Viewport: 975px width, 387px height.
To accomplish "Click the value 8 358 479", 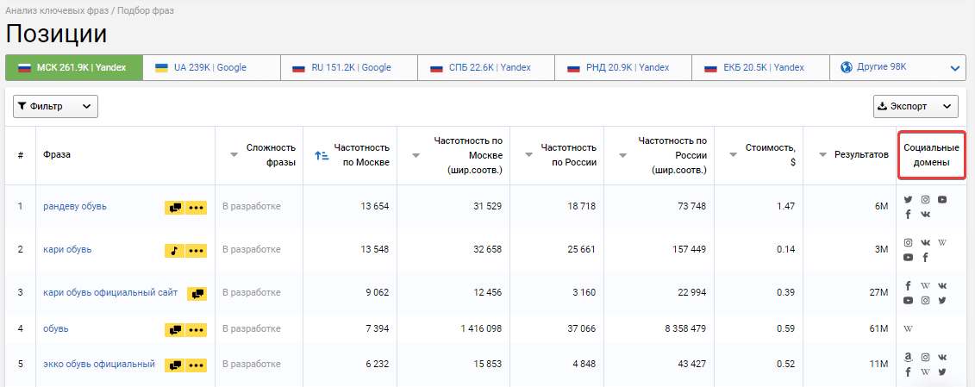I will [x=685, y=328].
